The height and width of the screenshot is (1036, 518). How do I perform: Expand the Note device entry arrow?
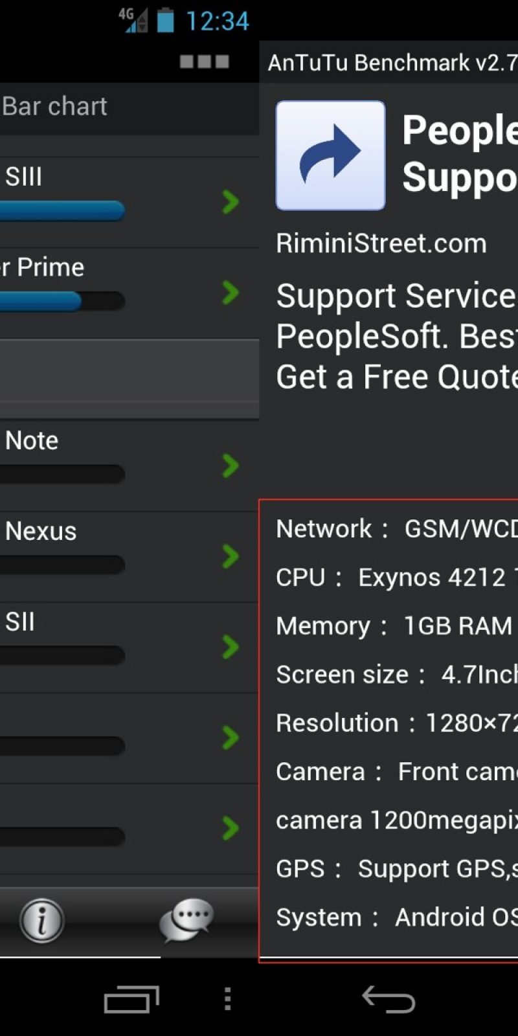coord(230,466)
